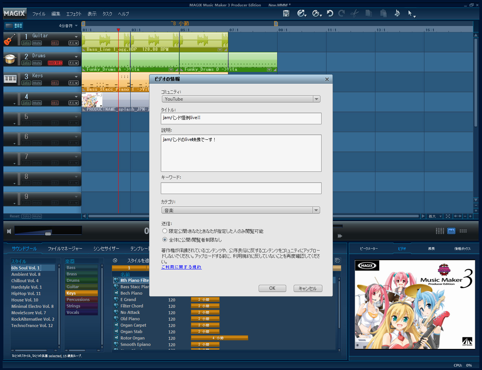Click キャンセル in the video info dialog
Viewport: 482px width, 370px height.
click(308, 288)
